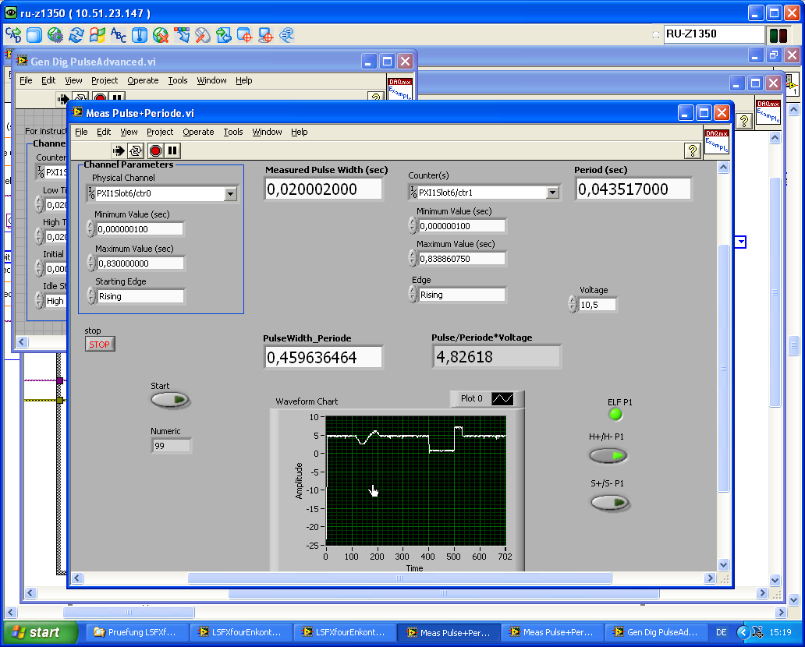Click the Run arrow in Meas Pulse+Periode toolbar
The width and height of the screenshot is (805, 647).
[119, 150]
